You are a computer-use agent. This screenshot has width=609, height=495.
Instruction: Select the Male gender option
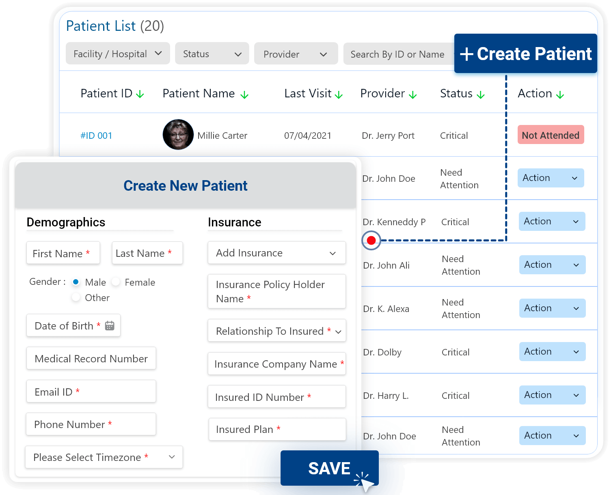click(x=76, y=282)
